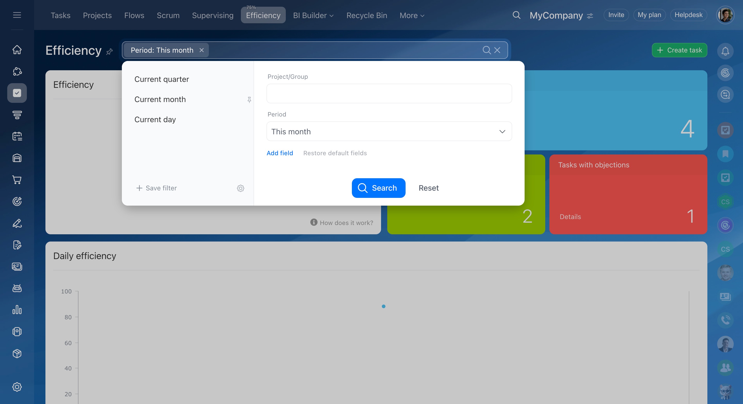Click filter settings gear icon
Viewport: 743px width, 404px height.
coord(241,188)
